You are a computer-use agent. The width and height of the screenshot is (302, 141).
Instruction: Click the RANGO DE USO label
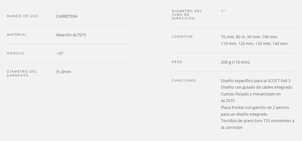(x=23, y=16)
